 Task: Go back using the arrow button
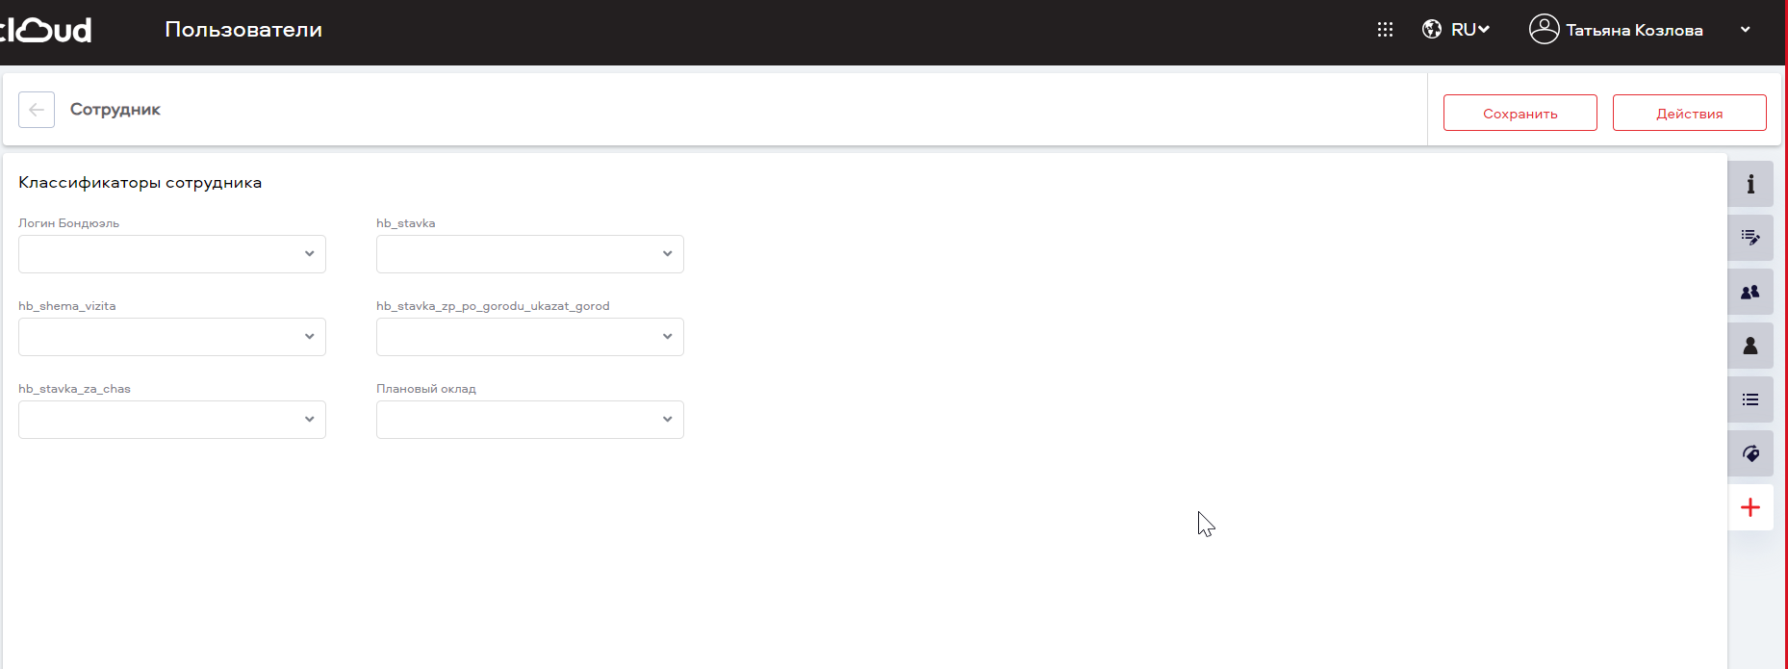(37, 110)
